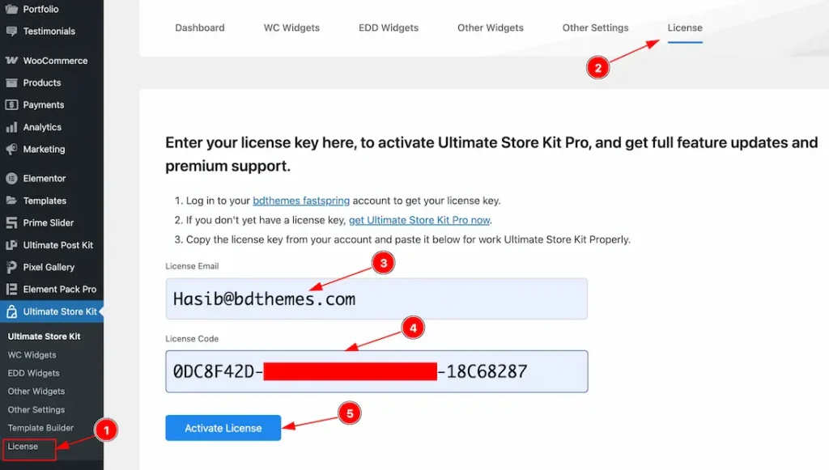The height and width of the screenshot is (470, 829).
Task: Click the Elementor icon in sidebar
Action: (x=11, y=179)
